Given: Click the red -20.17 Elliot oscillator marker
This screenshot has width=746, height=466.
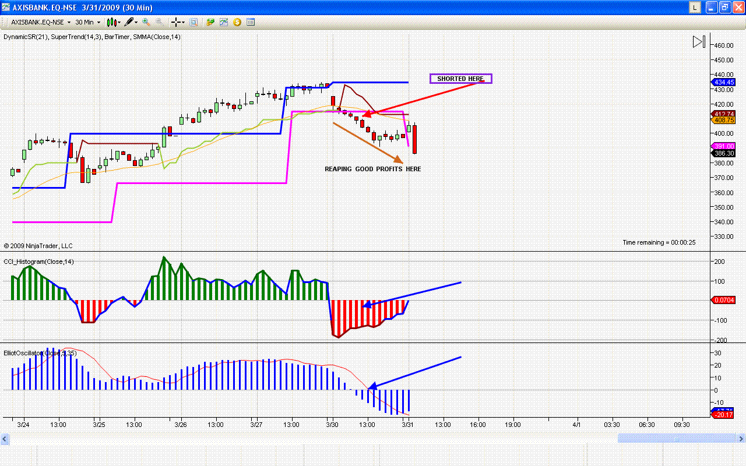Looking at the screenshot, I should [723, 414].
